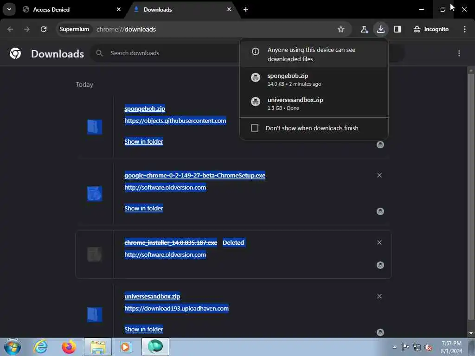This screenshot has width=475, height=356.
Task: Click the page scrollbar up arrow
Action: tap(471, 70)
